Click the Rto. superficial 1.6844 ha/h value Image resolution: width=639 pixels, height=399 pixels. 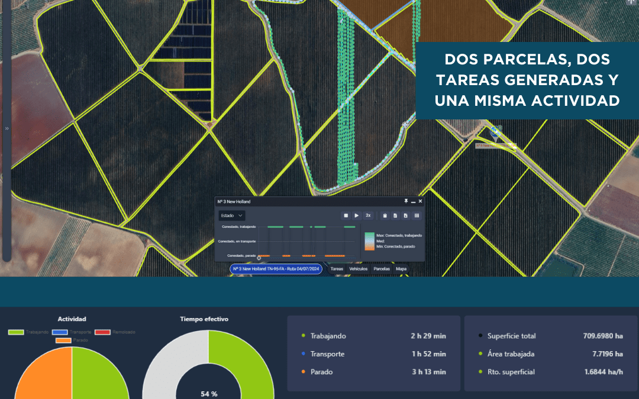coord(603,372)
